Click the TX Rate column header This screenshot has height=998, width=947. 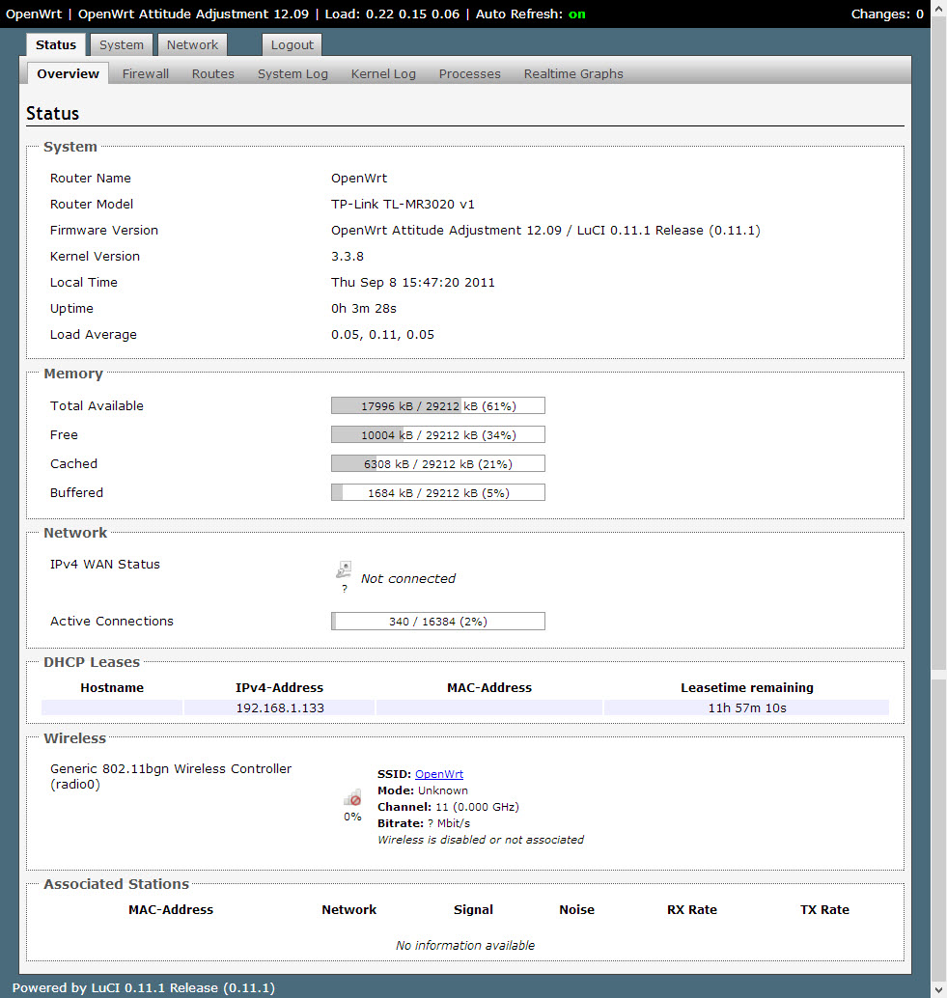(x=824, y=909)
